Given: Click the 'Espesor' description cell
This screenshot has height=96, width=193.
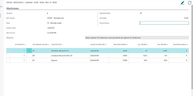Looking at the screenshot, I should tap(70, 60).
